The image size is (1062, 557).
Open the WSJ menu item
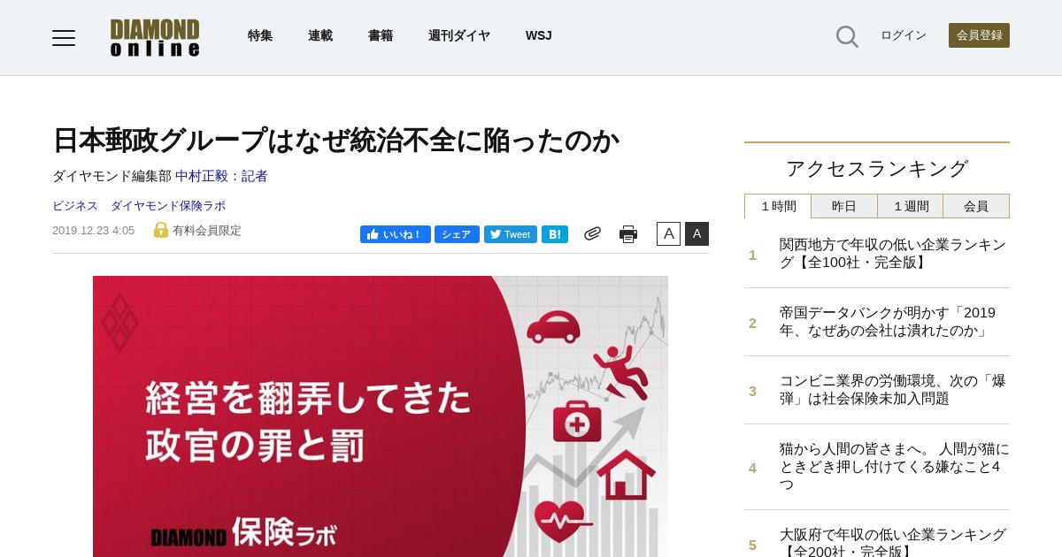(x=538, y=36)
